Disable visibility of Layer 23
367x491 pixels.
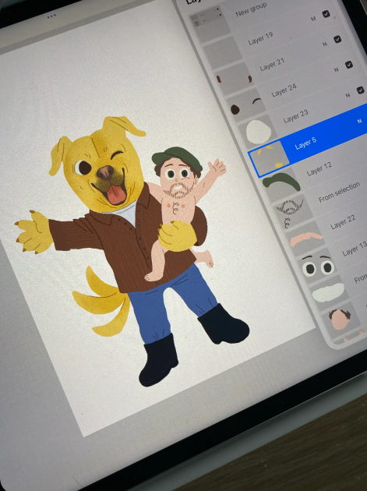point(360,90)
